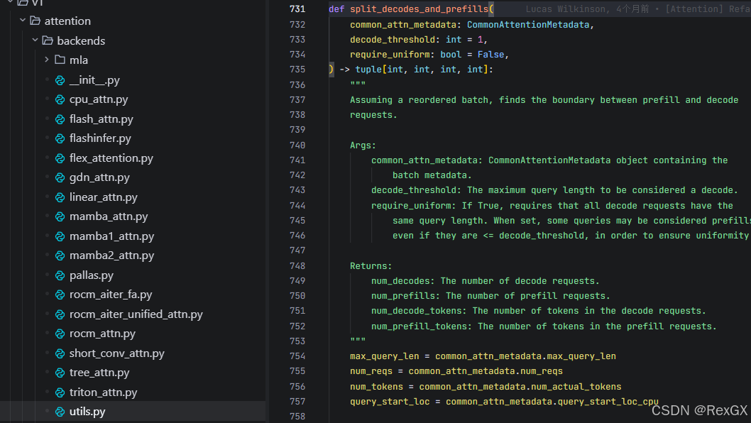Click require_uniform parameter on line 734
The image size is (751, 423).
click(x=390, y=55)
